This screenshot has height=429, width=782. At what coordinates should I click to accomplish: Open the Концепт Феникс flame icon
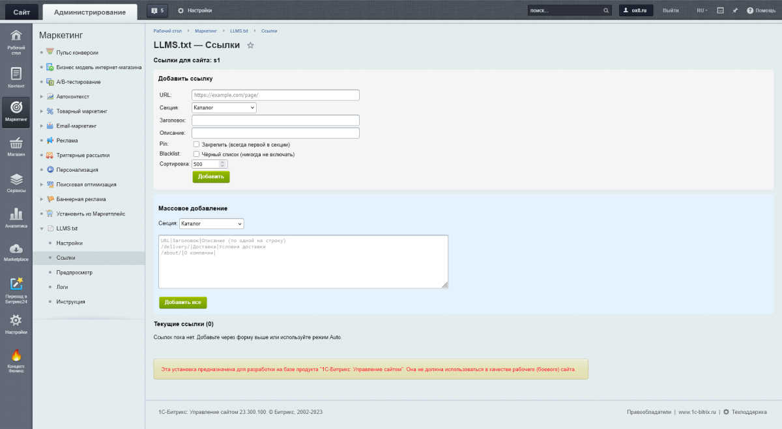(16, 356)
